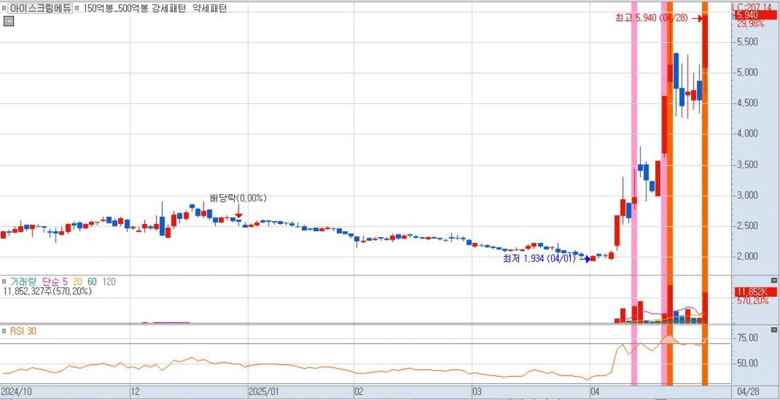Click the 단순 5 moving average label
This screenshot has height=400, width=780.
coord(55,282)
